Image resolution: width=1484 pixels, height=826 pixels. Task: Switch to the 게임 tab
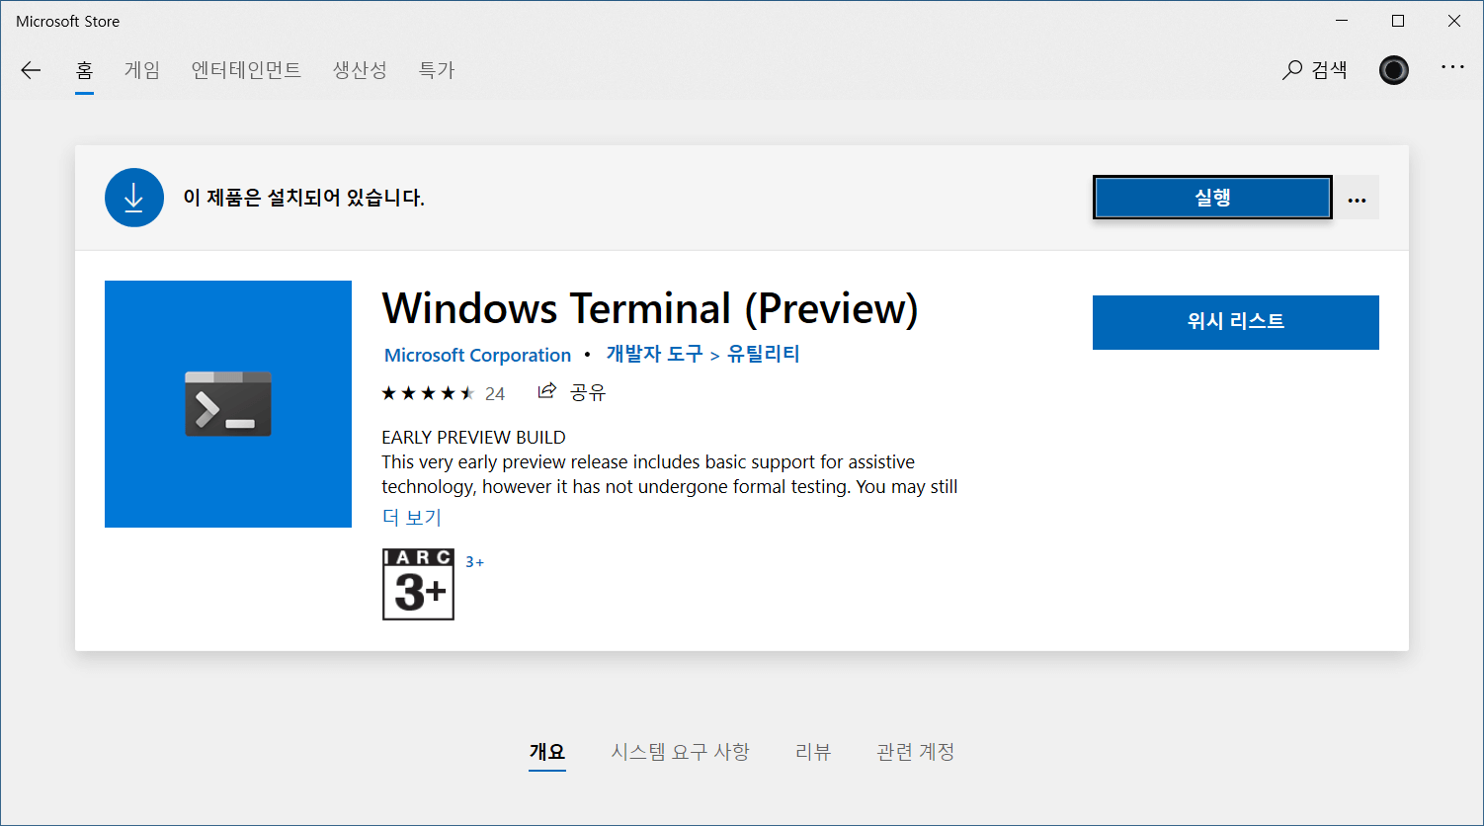pyautogui.click(x=142, y=70)
